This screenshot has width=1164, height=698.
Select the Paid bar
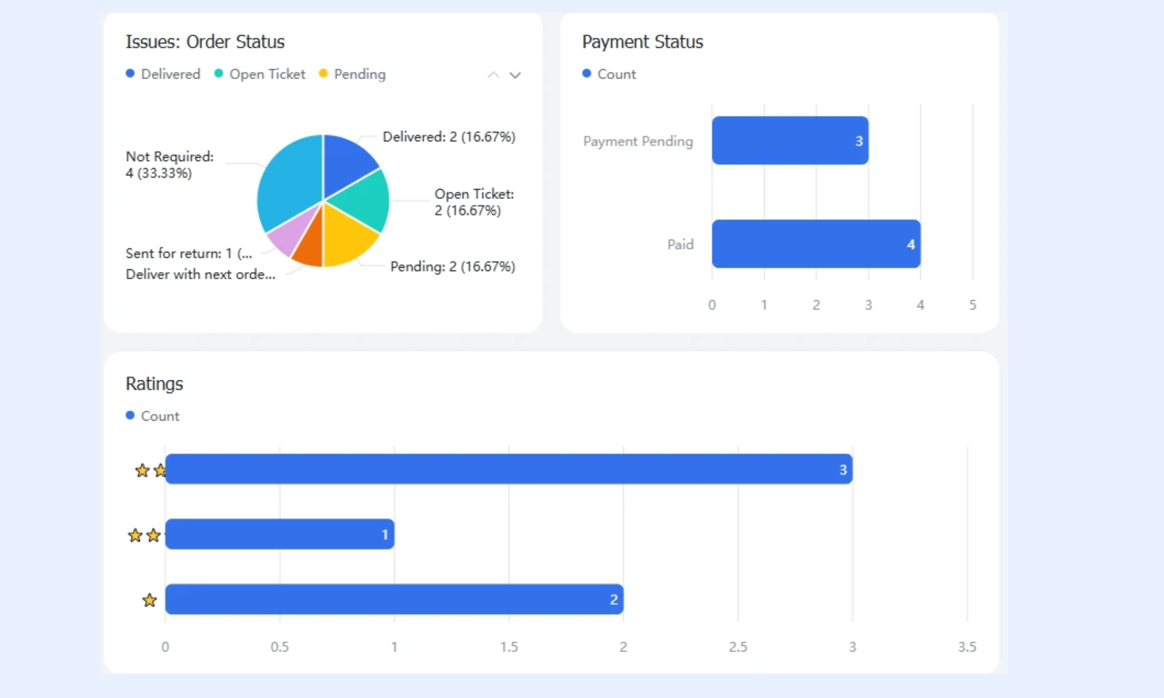816,244
